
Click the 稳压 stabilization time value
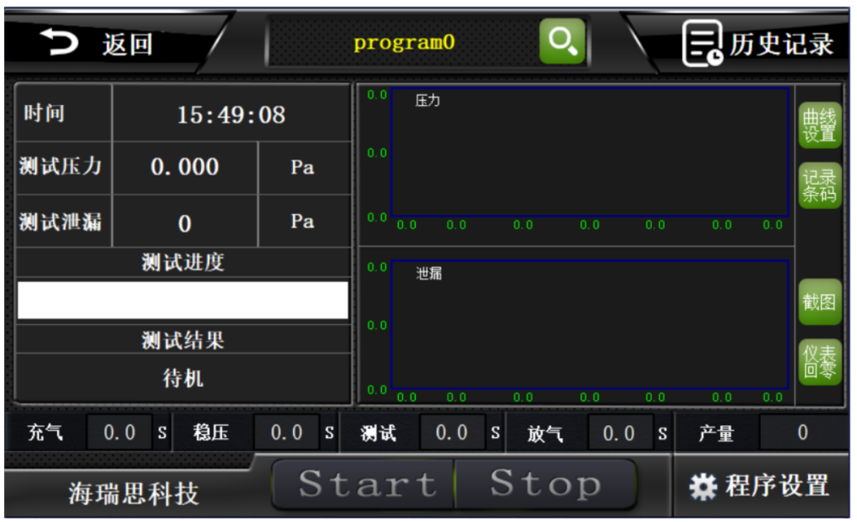[x=286, y=433]
